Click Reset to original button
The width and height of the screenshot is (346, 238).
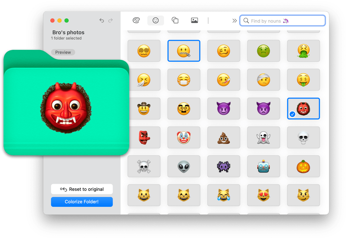coord(82,189)
